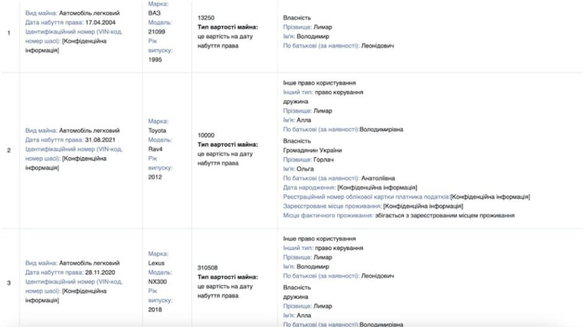Viewport: 584px width, 328px height.
Task: Click the surname Горлач
Action: tap(324, 159)
